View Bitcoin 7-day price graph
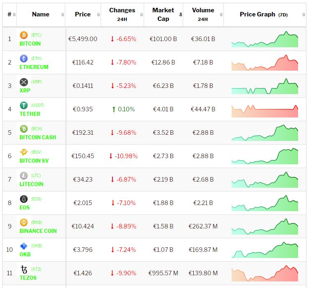 click(x=265, y=39)
